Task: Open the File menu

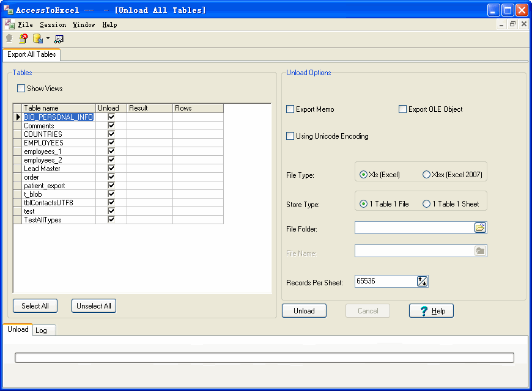Action: (25, 25)
